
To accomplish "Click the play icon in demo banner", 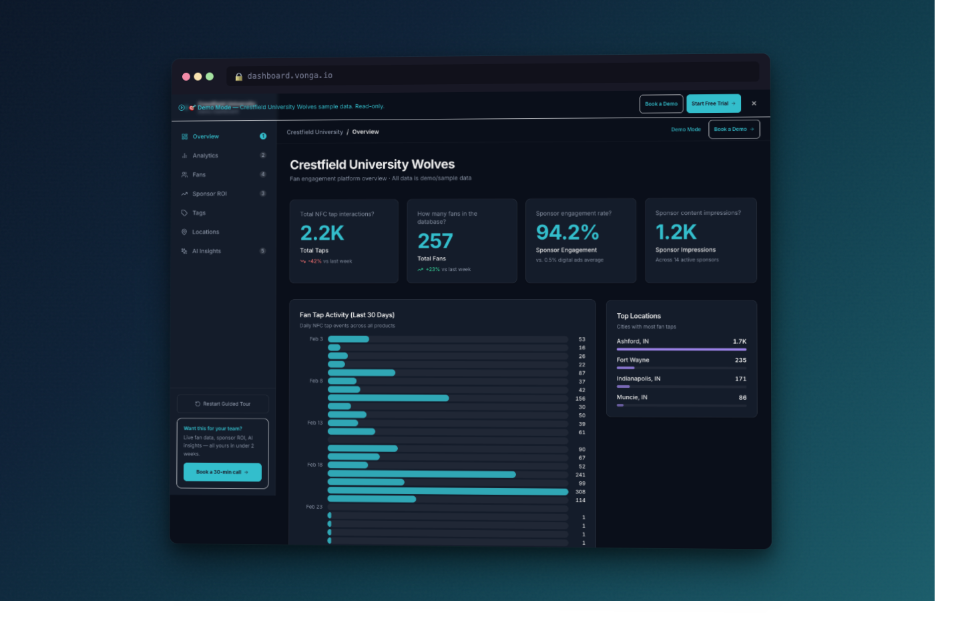I will pyautogui.click(x=182, y=106).
